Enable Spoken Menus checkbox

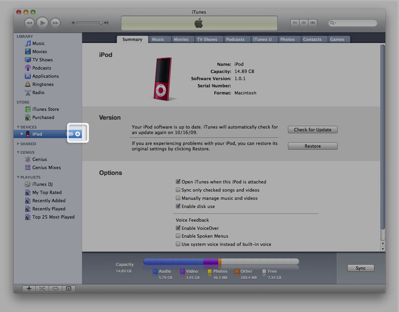[178, 236]
